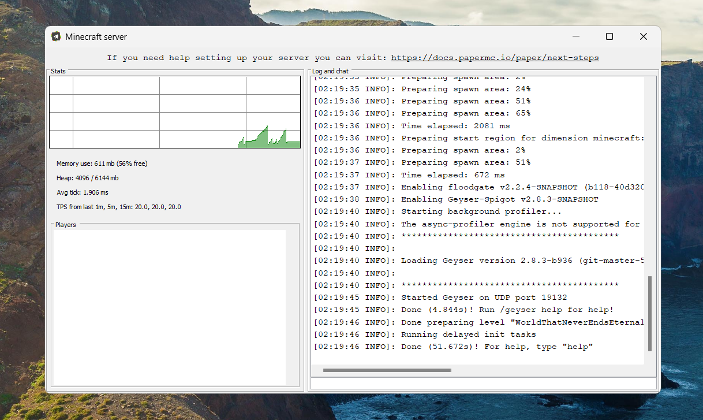Click the Minecraft server app icon in title bar

click(56, 36)
